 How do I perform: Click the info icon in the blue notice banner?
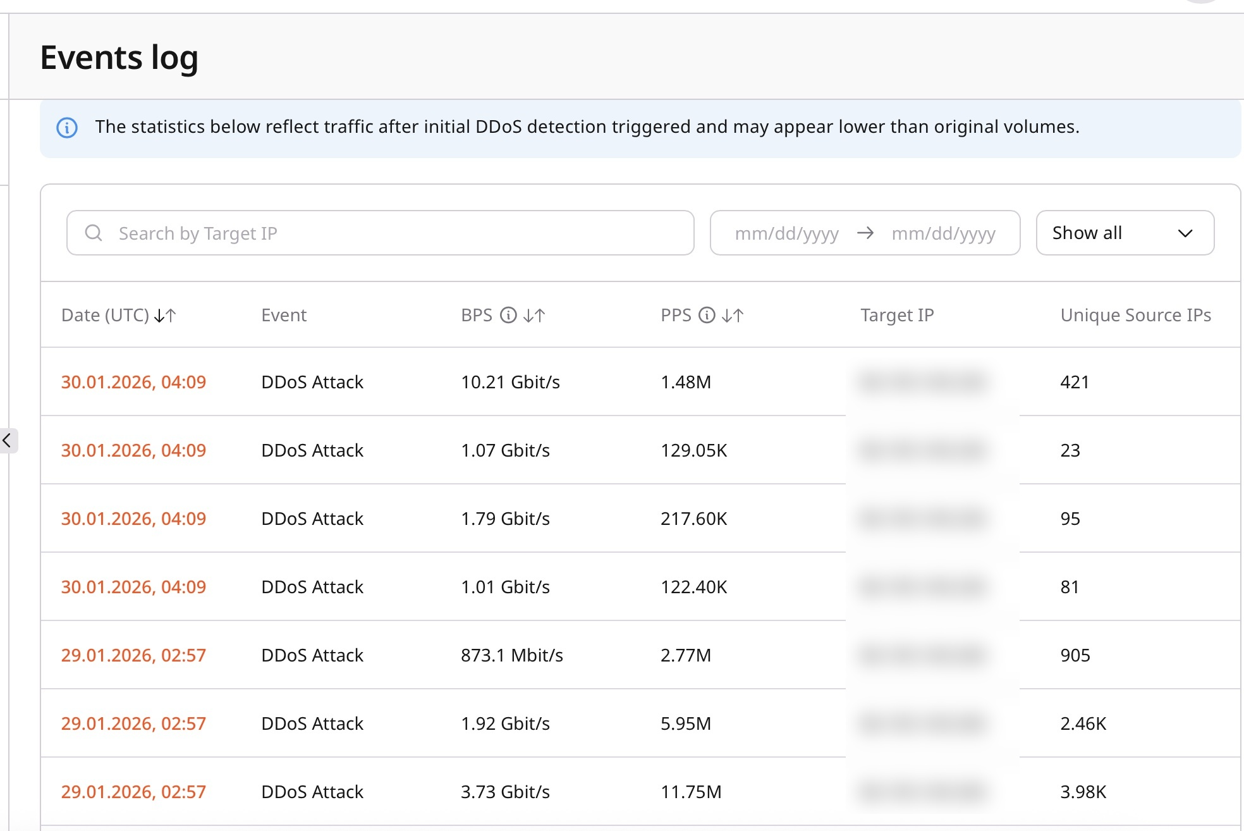tap(68, 128)
